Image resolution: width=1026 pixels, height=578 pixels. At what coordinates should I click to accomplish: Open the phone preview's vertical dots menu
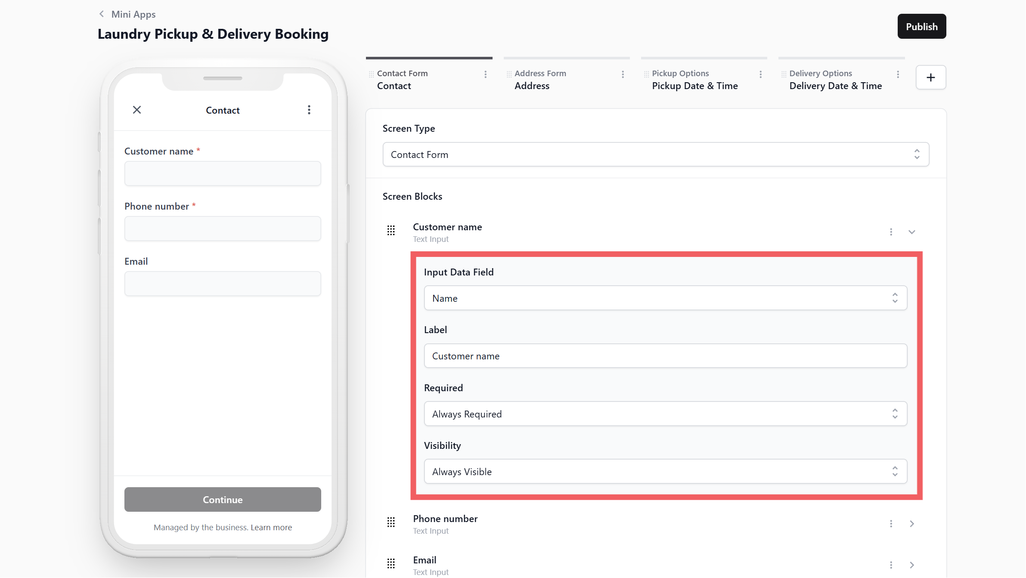click(x=309, y=110)
